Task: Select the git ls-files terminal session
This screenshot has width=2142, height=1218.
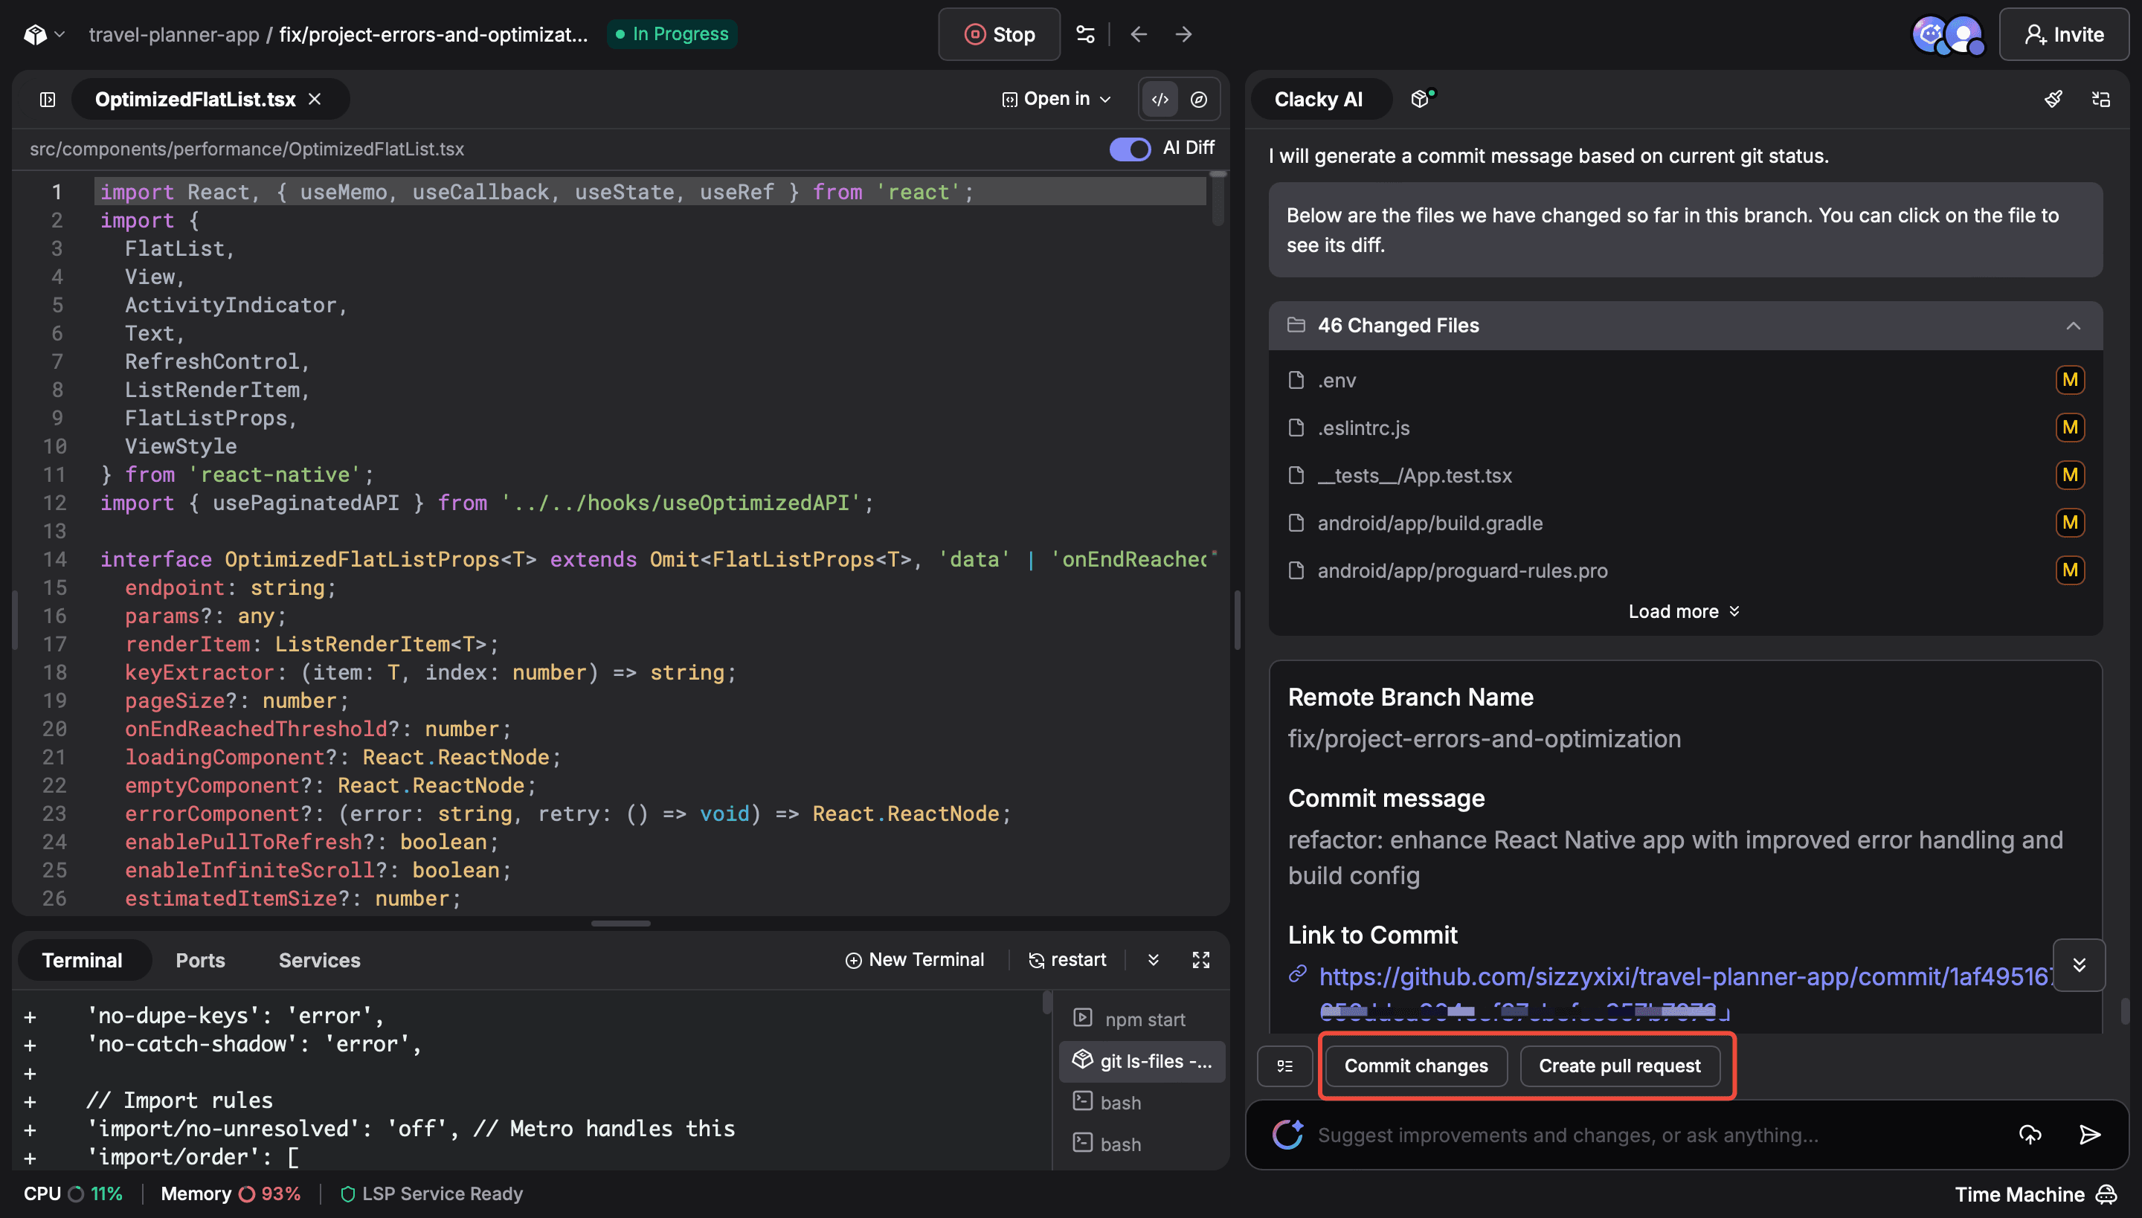Action: pyautogui.click(x=1141, y=1060)
